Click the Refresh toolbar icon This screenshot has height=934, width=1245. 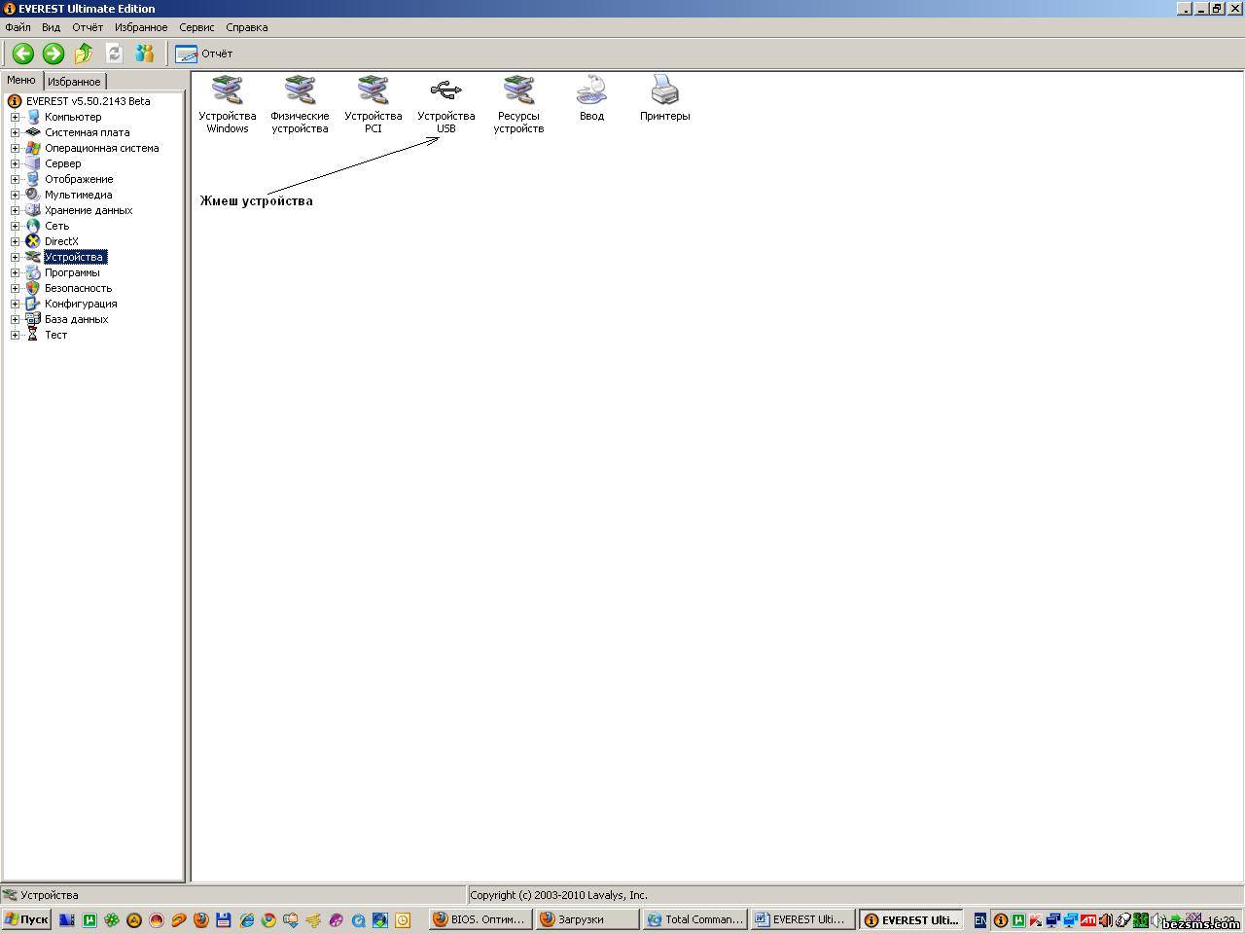(114, 54)
